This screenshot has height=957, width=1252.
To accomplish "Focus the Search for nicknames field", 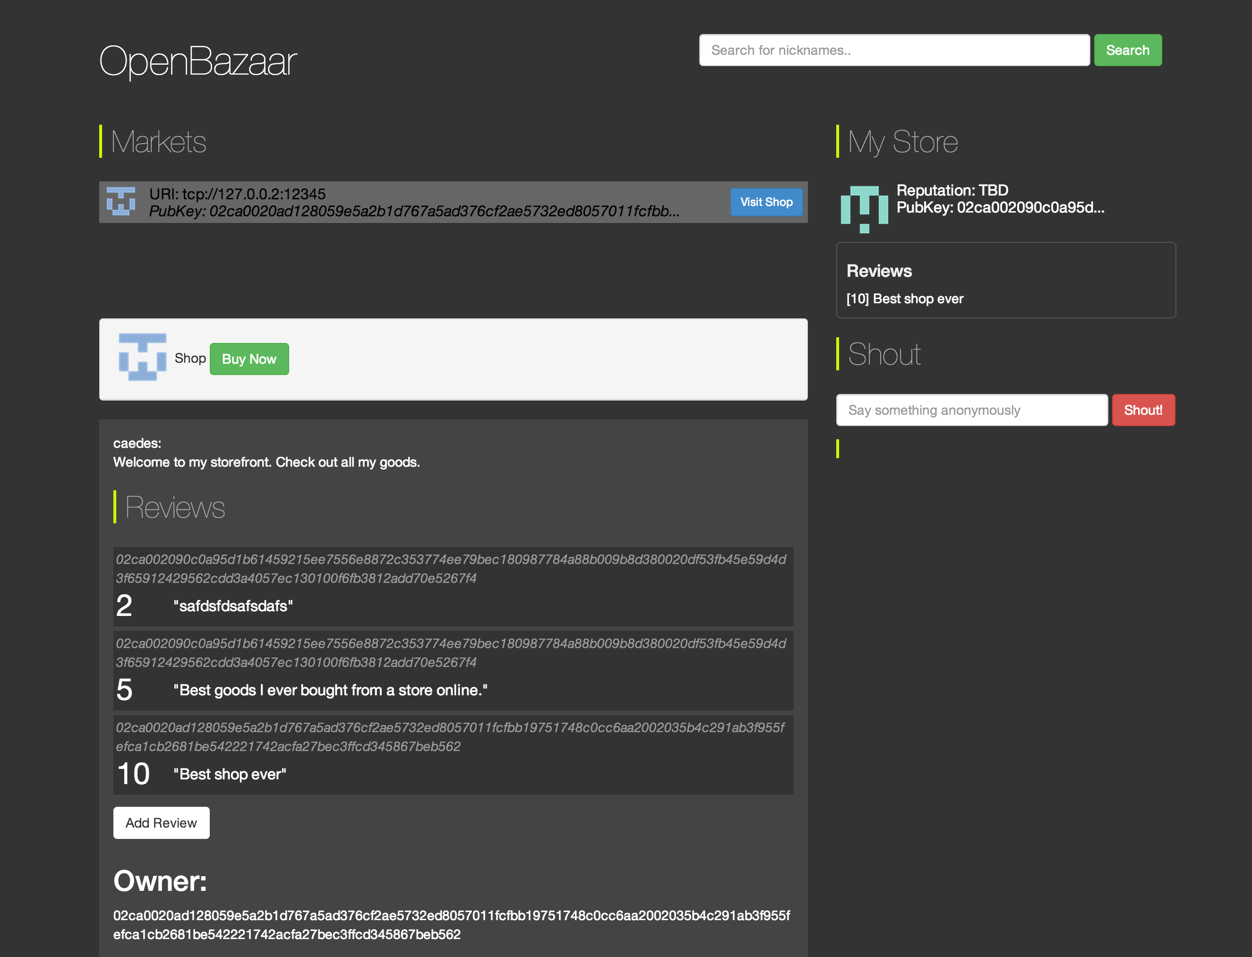I will pos(894,50).
